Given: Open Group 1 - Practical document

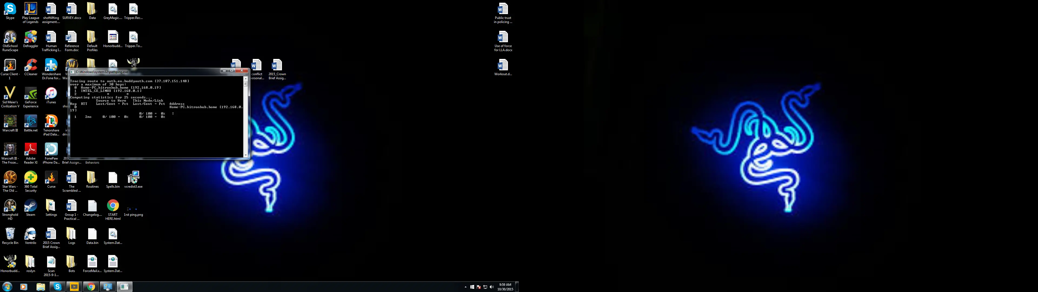Looking at the screenshot, I should (72, 210).
